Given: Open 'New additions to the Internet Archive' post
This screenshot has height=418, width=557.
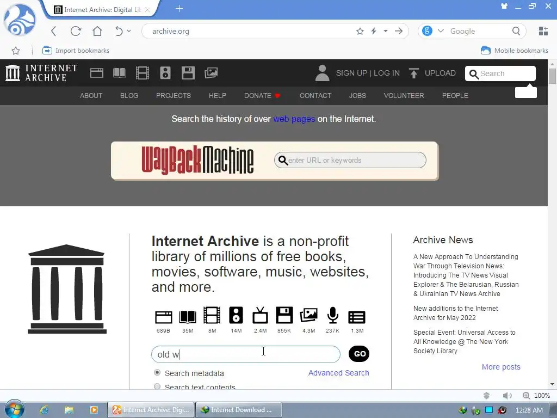Looking at the screenshot, I should coord(455,313).
